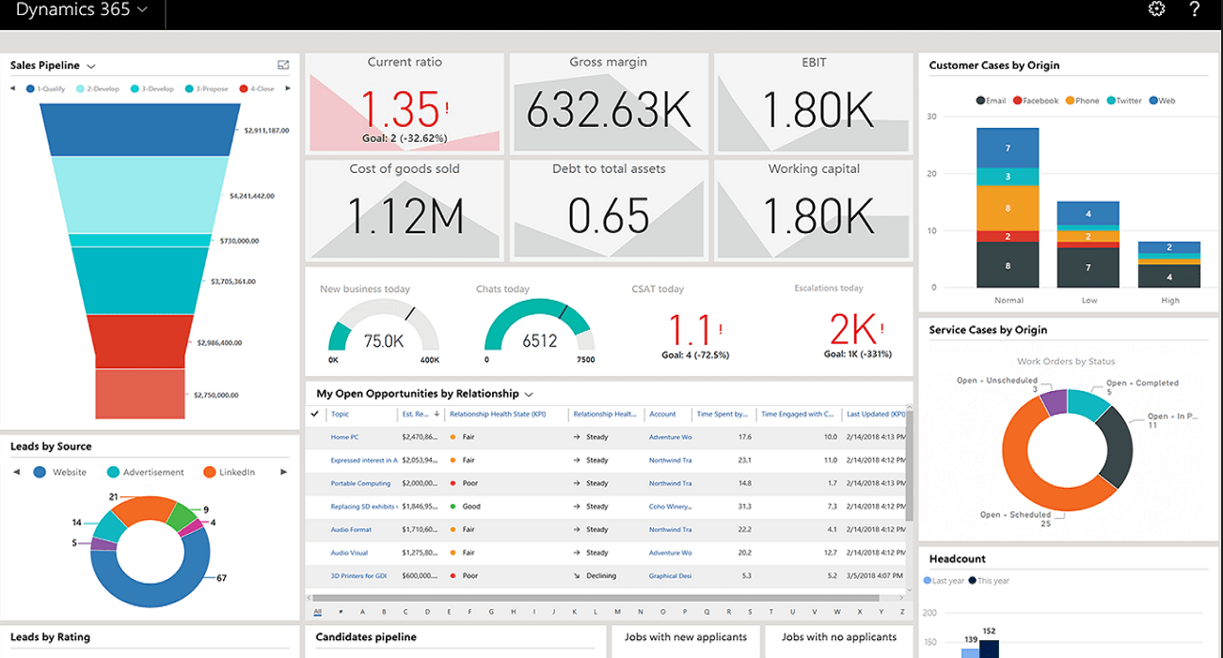Open the Cost of goods sold tile

[404, 211]
